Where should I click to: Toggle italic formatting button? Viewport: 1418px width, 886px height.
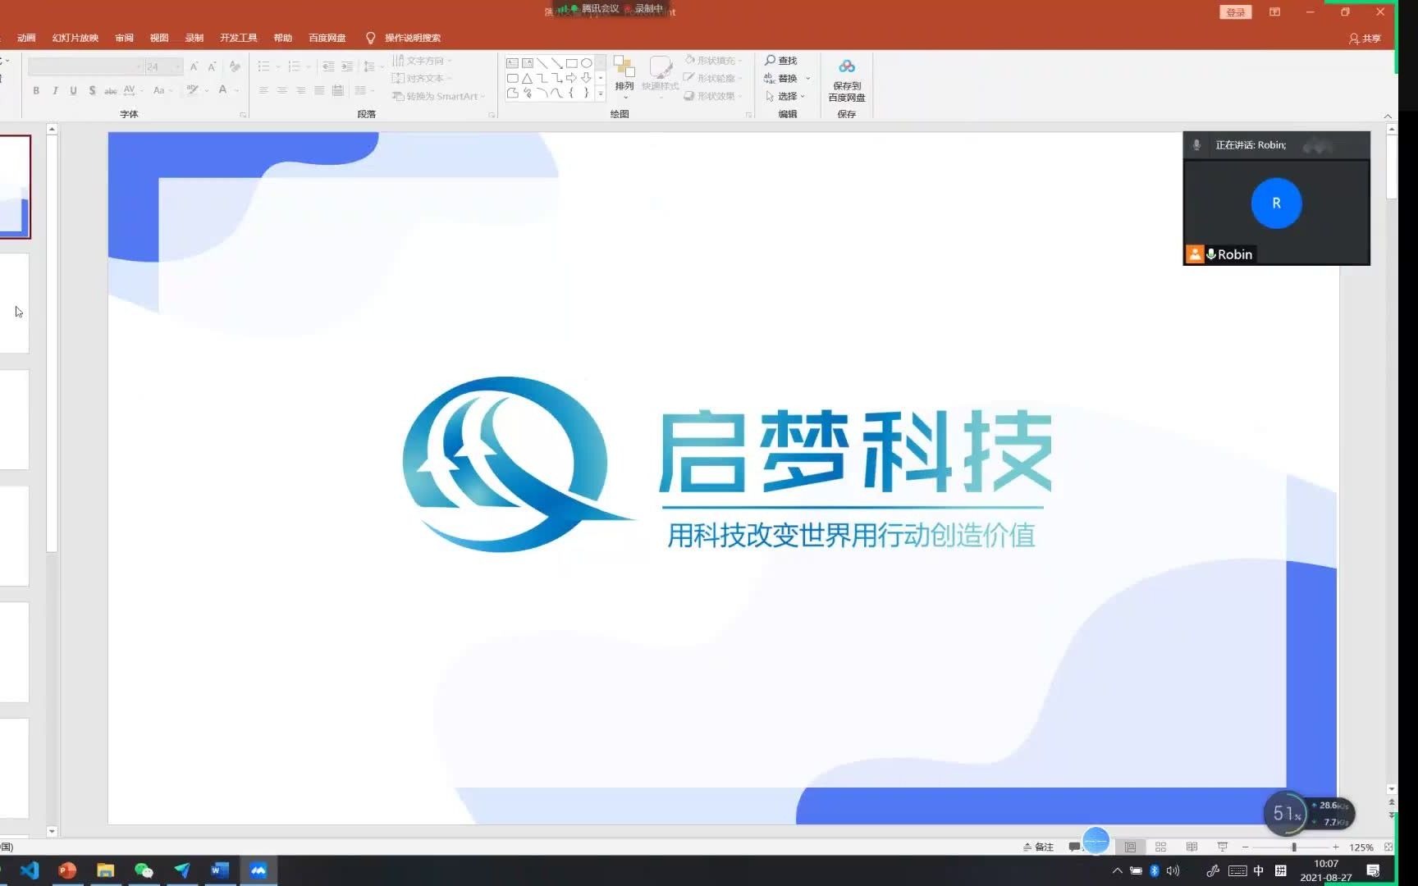pos(55,90)
